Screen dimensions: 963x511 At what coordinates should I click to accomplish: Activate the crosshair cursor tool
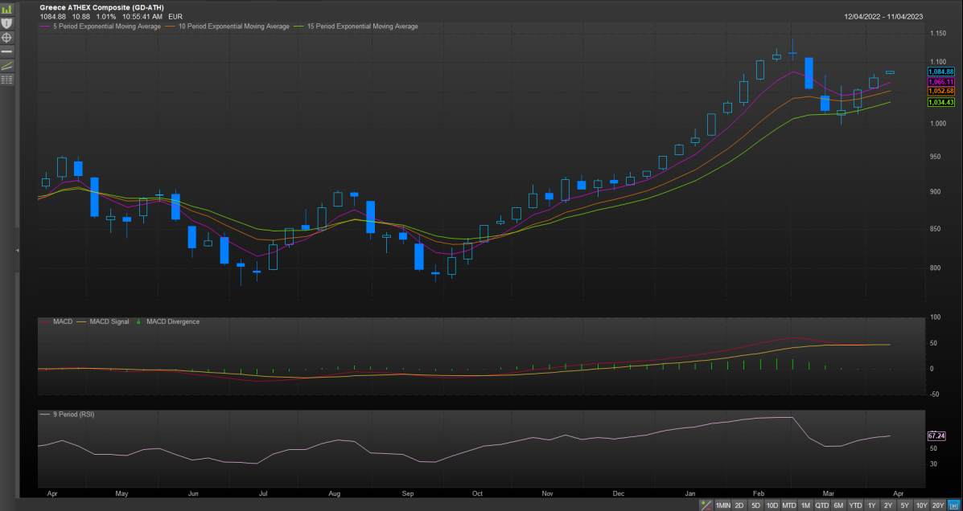(x=6, y=37)
